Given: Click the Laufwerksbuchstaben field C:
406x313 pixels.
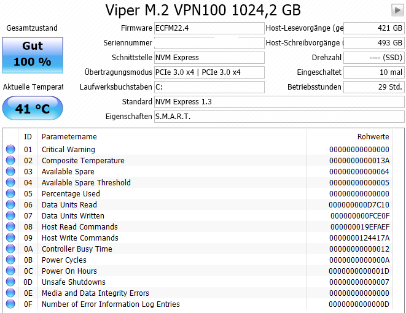Looking at the screenshot, I should [209, 87].
